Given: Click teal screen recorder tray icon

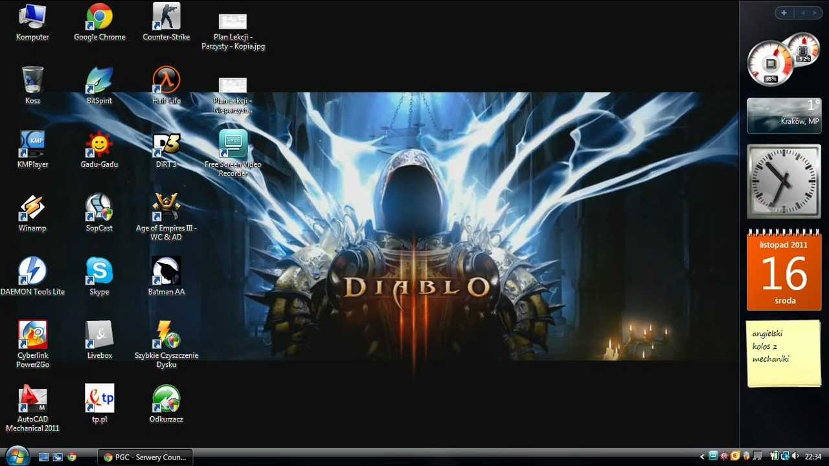Looking at the screenshot, I should coord(713,457).
